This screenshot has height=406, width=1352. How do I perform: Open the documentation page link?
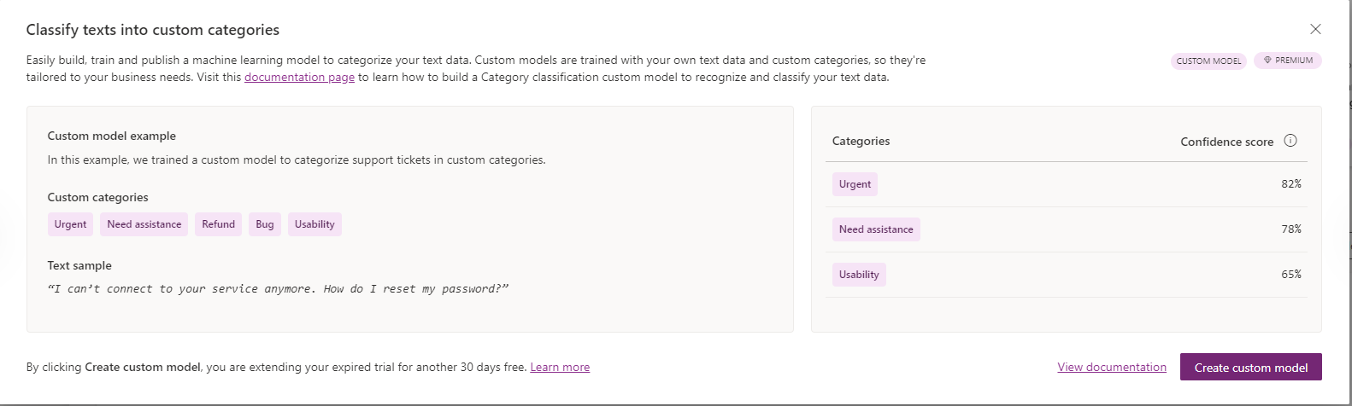(299, 77)
